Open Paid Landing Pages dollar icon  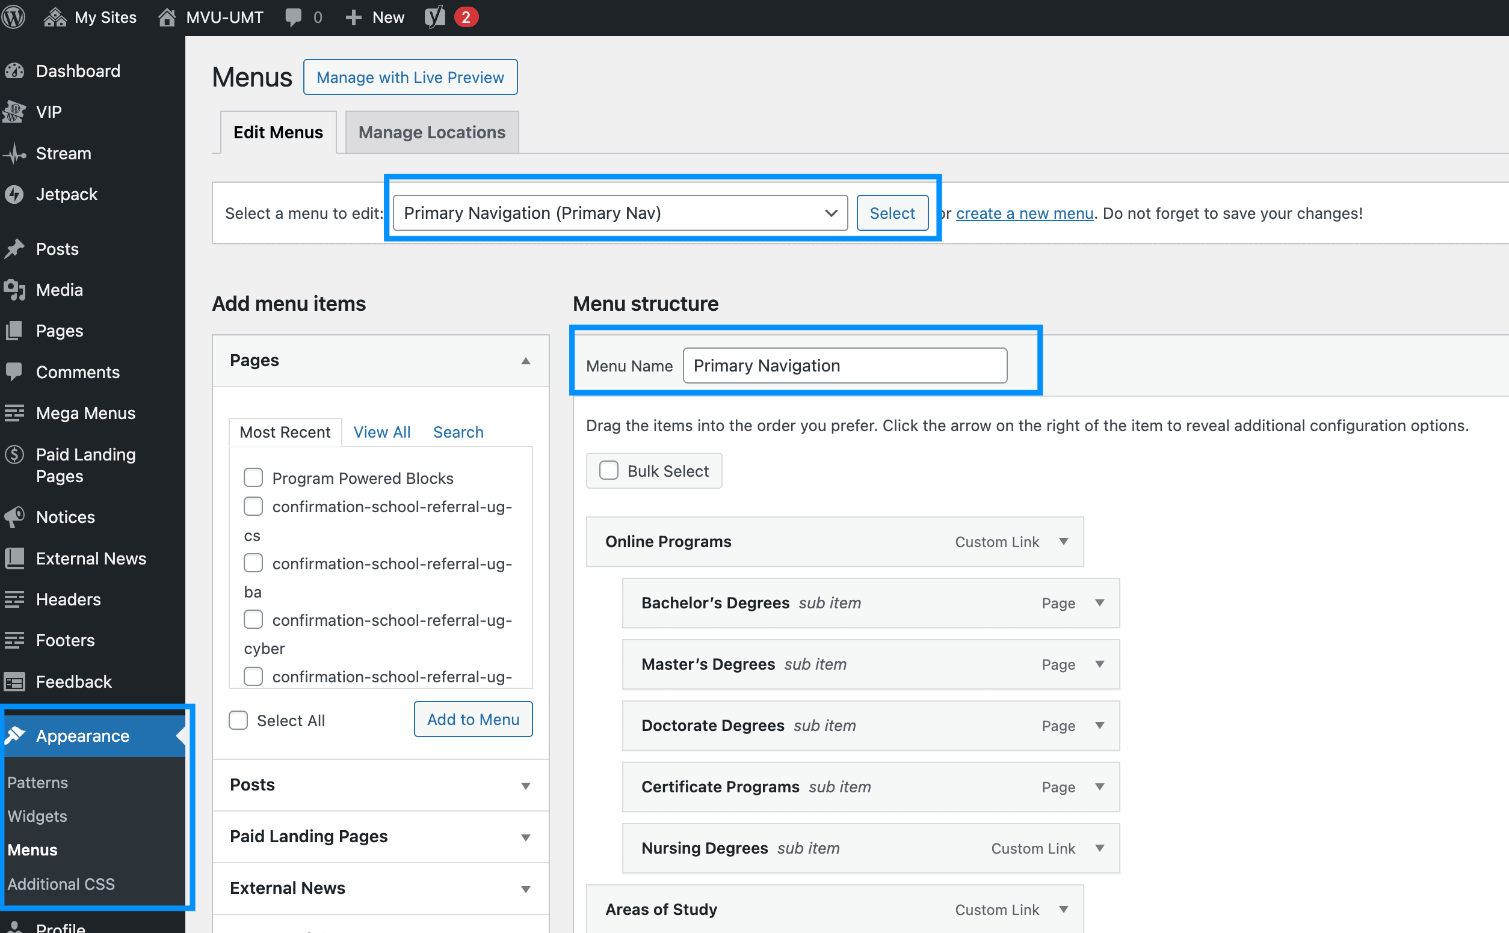coord(14,454)
